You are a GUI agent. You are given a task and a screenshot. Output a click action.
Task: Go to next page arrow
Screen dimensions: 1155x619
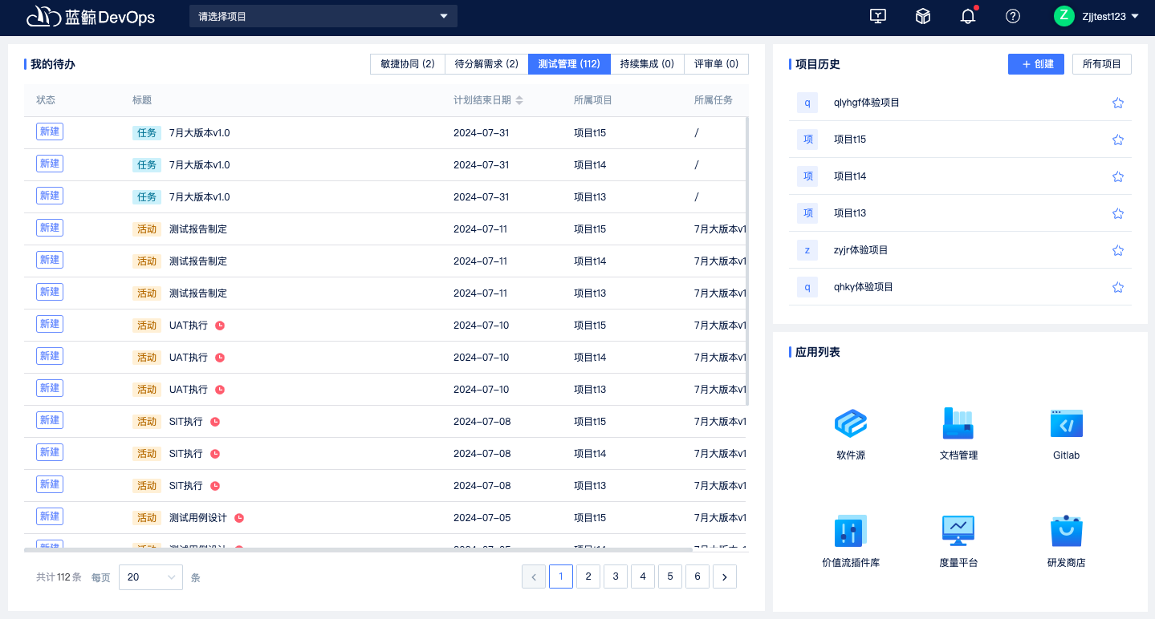point(725,577)
